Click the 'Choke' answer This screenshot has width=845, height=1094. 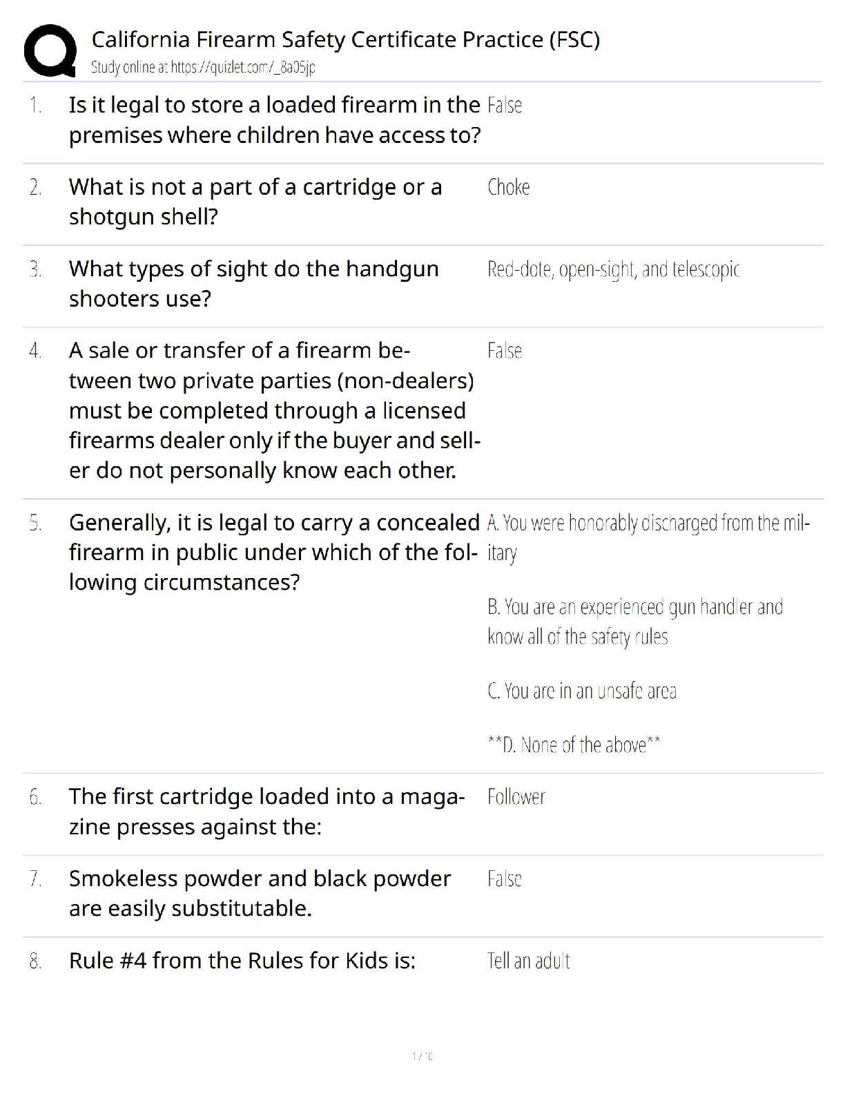(x=508, y=187)
